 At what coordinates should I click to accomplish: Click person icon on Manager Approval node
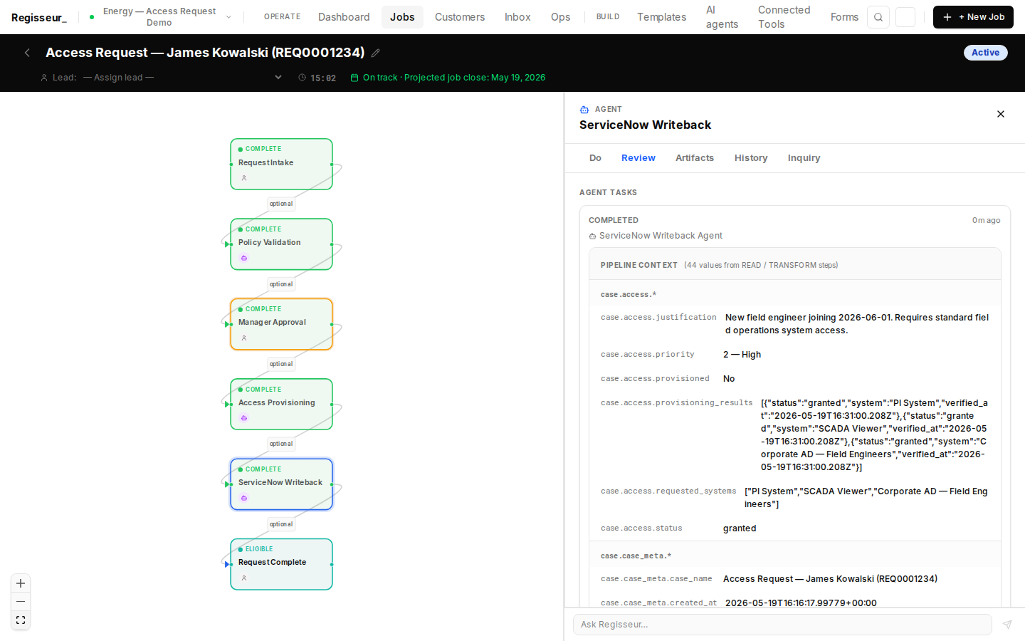coord(244,338)
